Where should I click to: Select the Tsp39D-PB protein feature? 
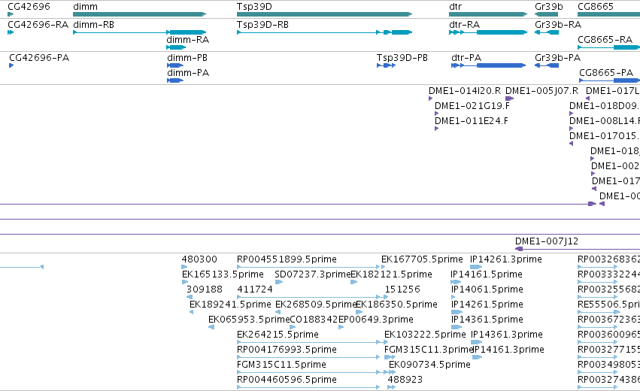(x=386, y=65)
